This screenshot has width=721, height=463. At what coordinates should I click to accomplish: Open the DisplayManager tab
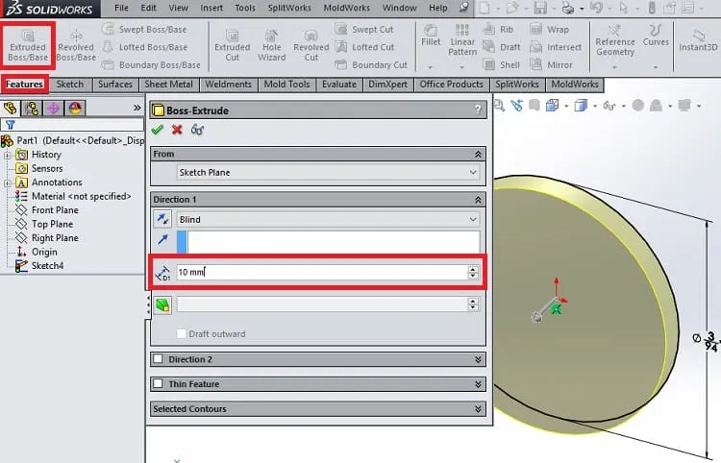tap(75, 109)
